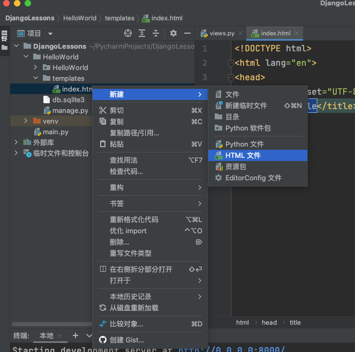The height and width of the screenshot is (352, 355).
Task: Click 重新格式化代码 in context menu
Action: (x=134, y=220)
